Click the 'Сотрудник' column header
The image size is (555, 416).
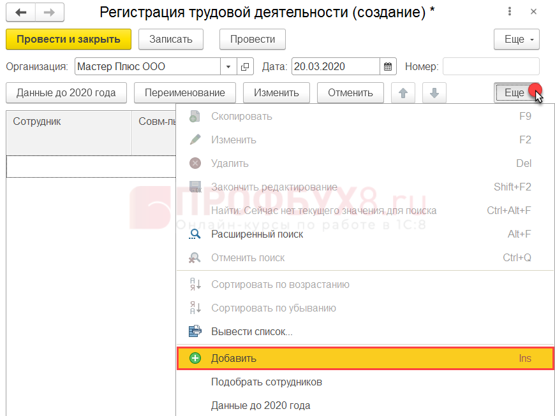69,133
